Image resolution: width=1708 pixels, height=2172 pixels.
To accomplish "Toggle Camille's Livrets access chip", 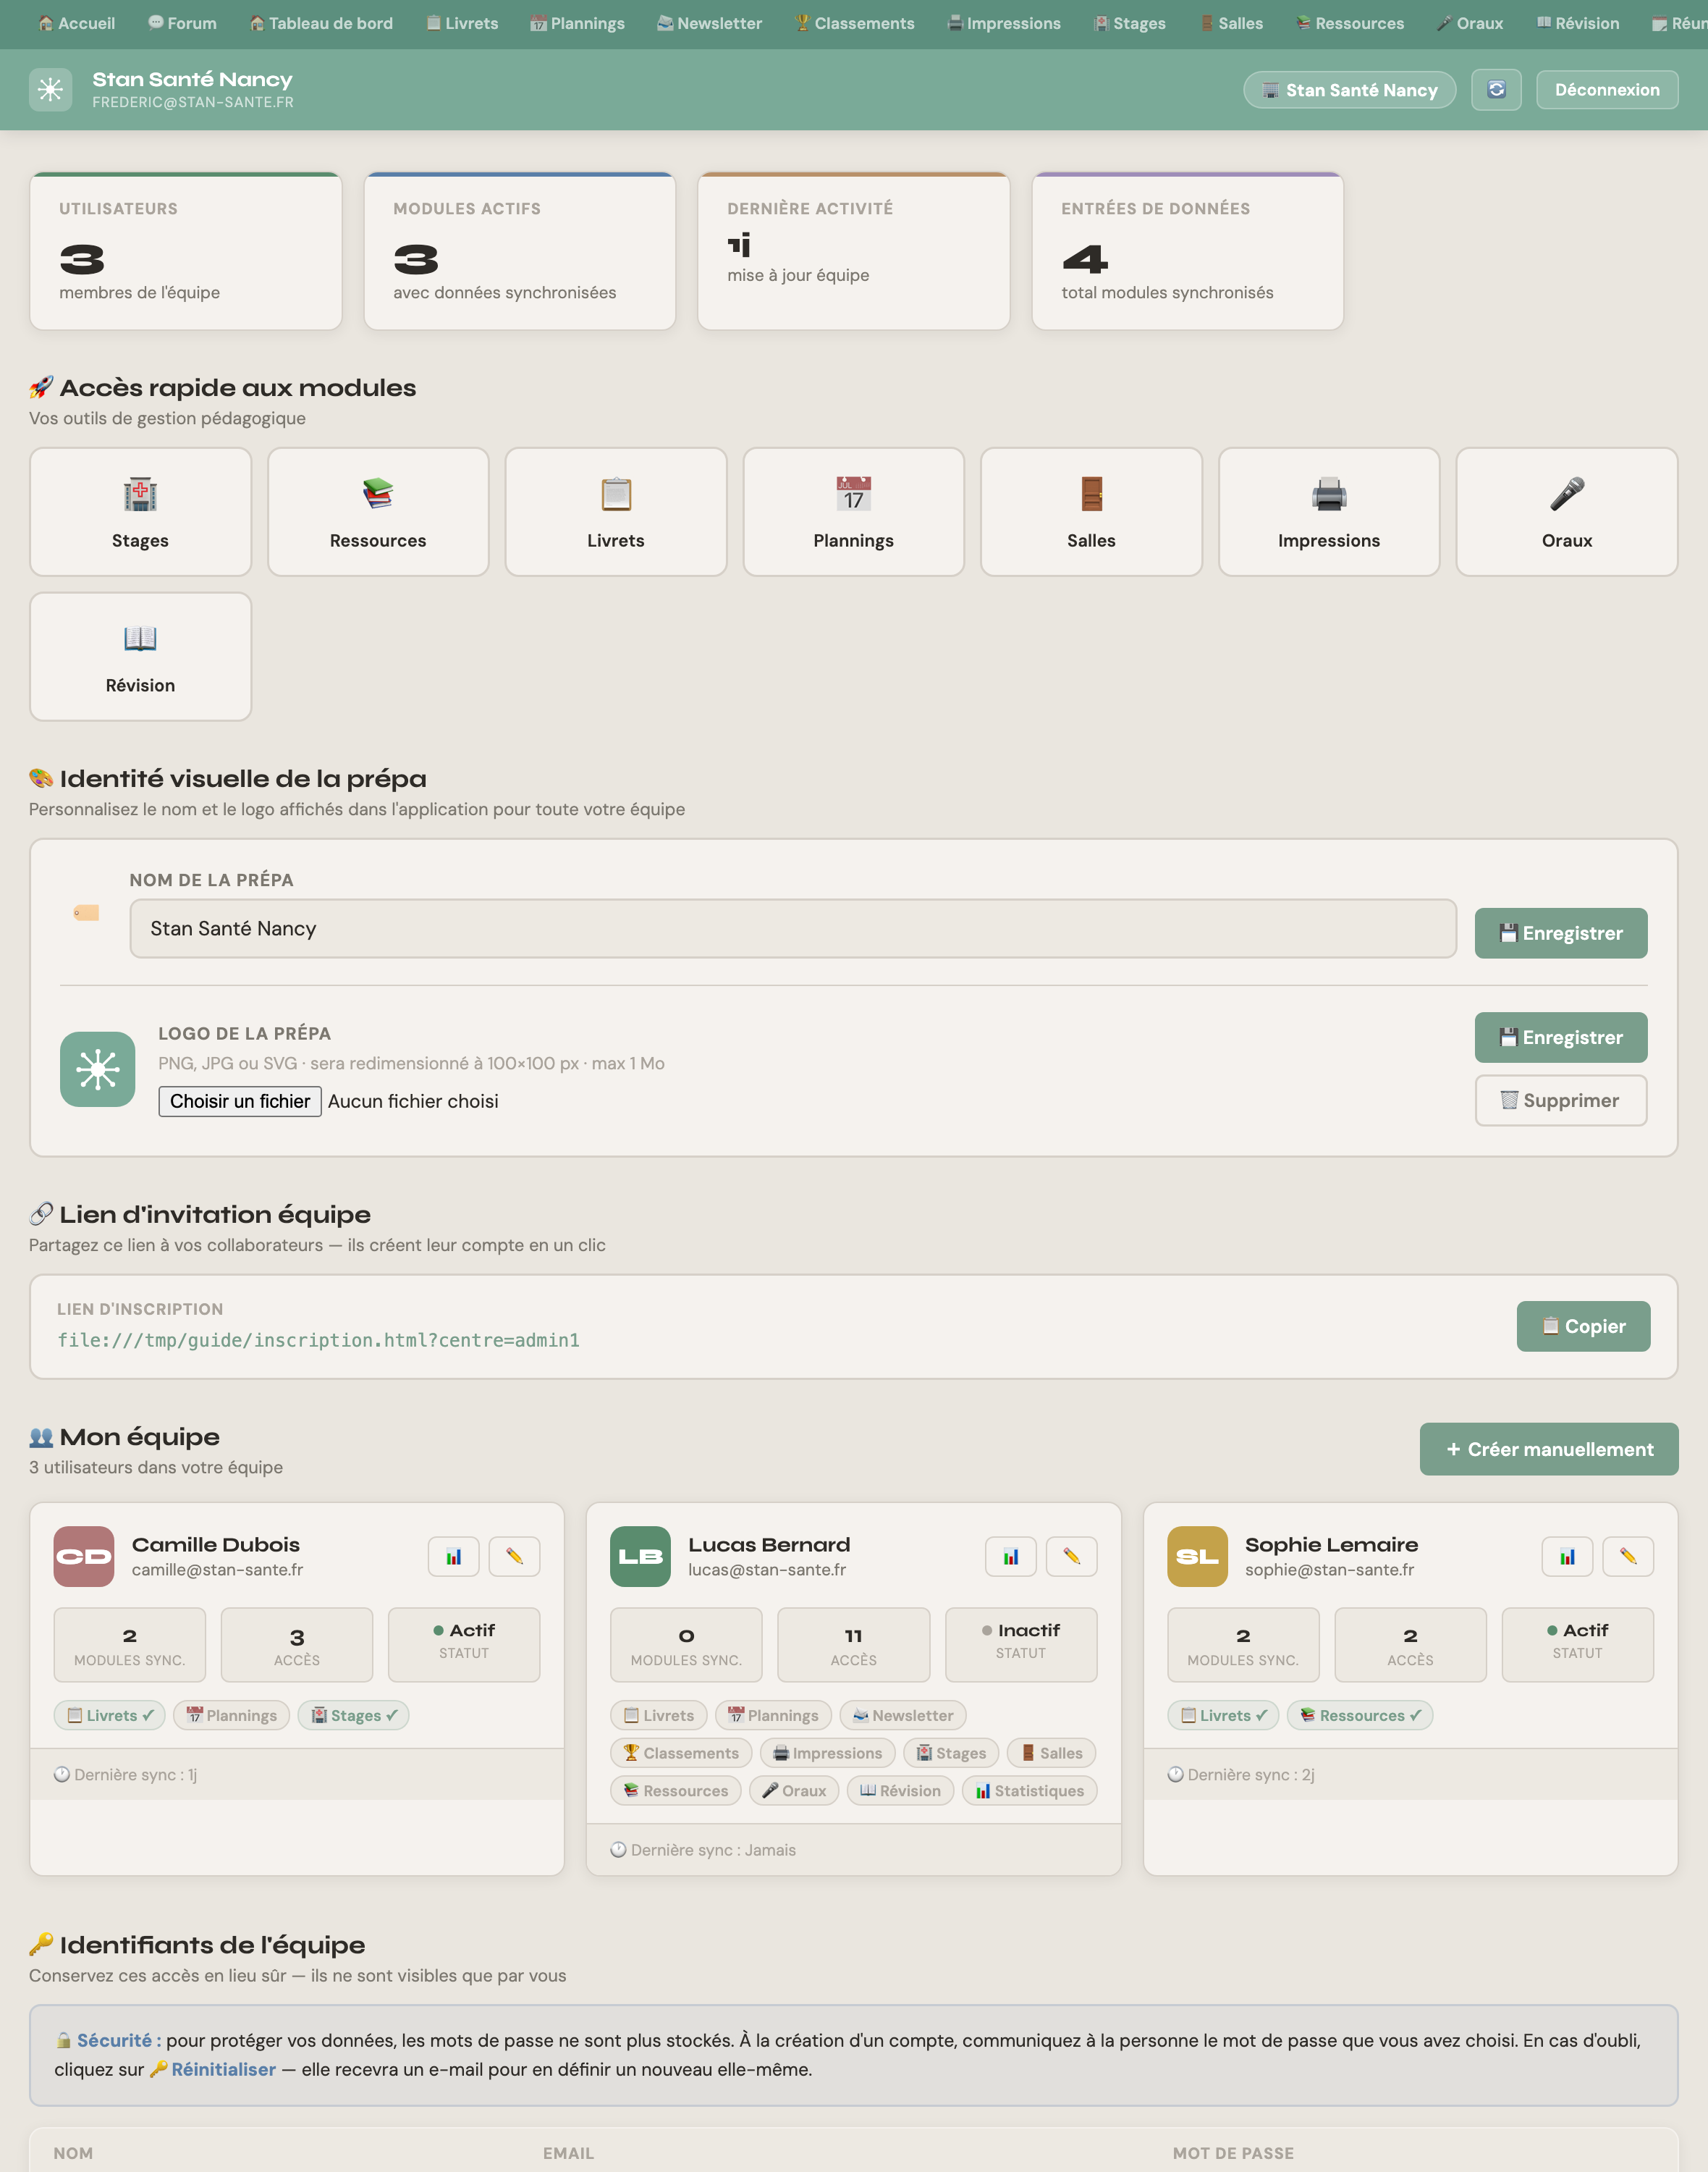I will tap(110, 1716).
